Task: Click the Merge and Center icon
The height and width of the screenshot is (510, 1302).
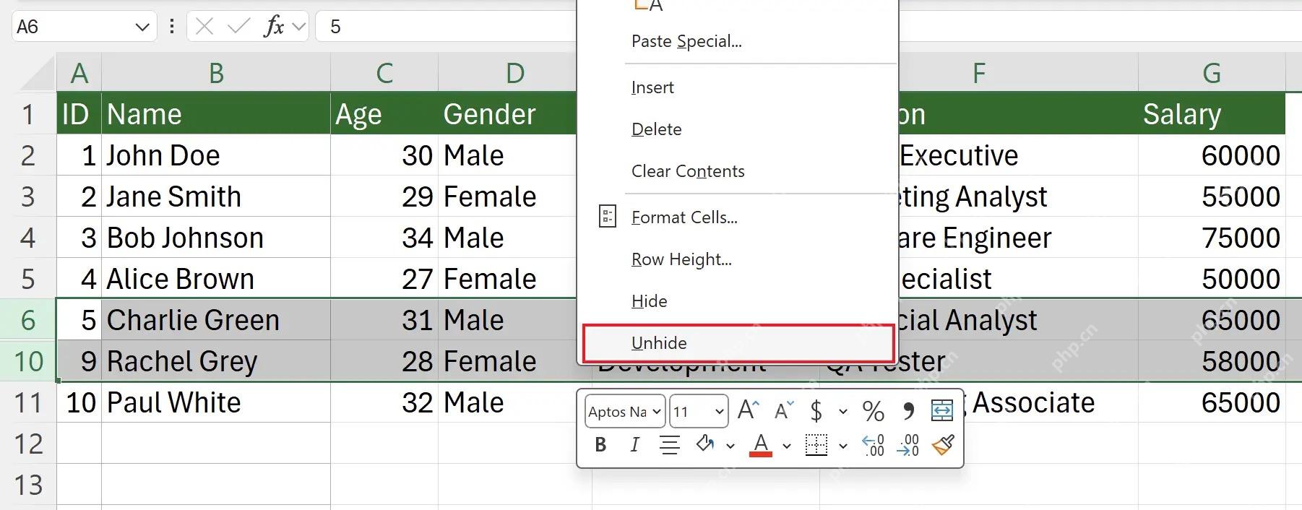Action: click(x=942, y=411)
